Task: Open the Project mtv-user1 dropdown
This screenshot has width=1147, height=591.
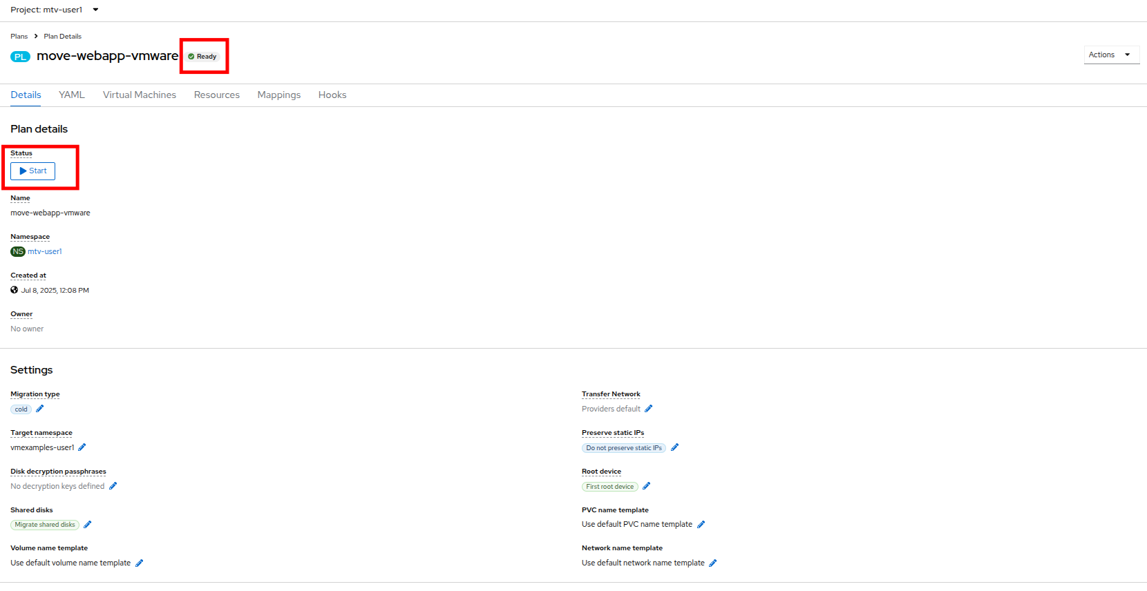Action: (54, 10)
